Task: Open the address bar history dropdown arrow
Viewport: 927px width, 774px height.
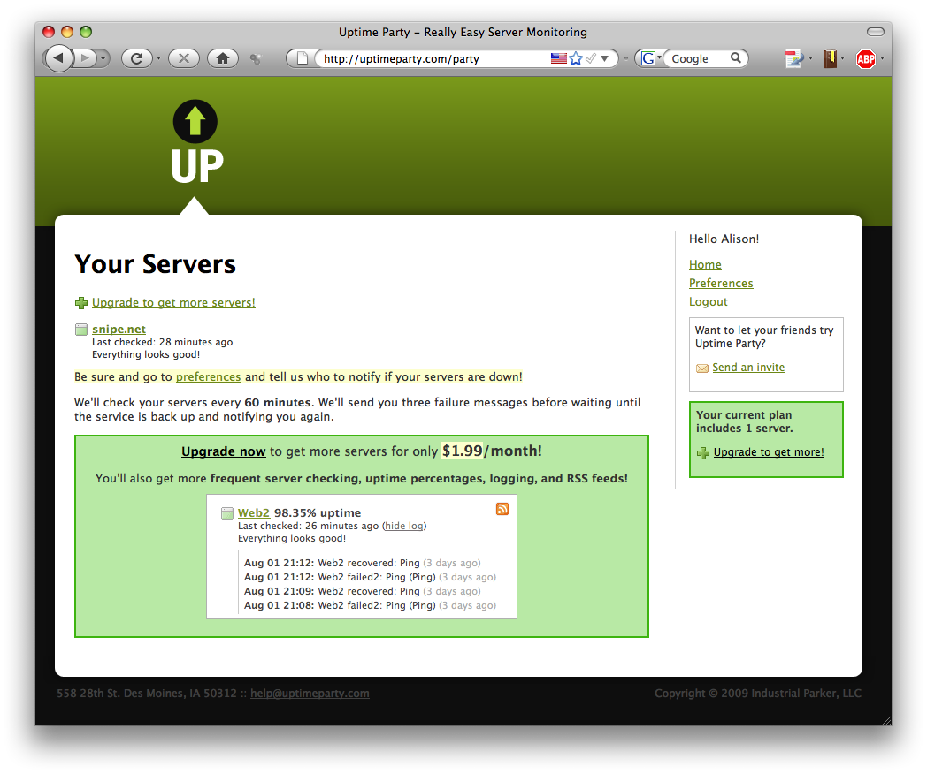Action: tap(605, 58)
